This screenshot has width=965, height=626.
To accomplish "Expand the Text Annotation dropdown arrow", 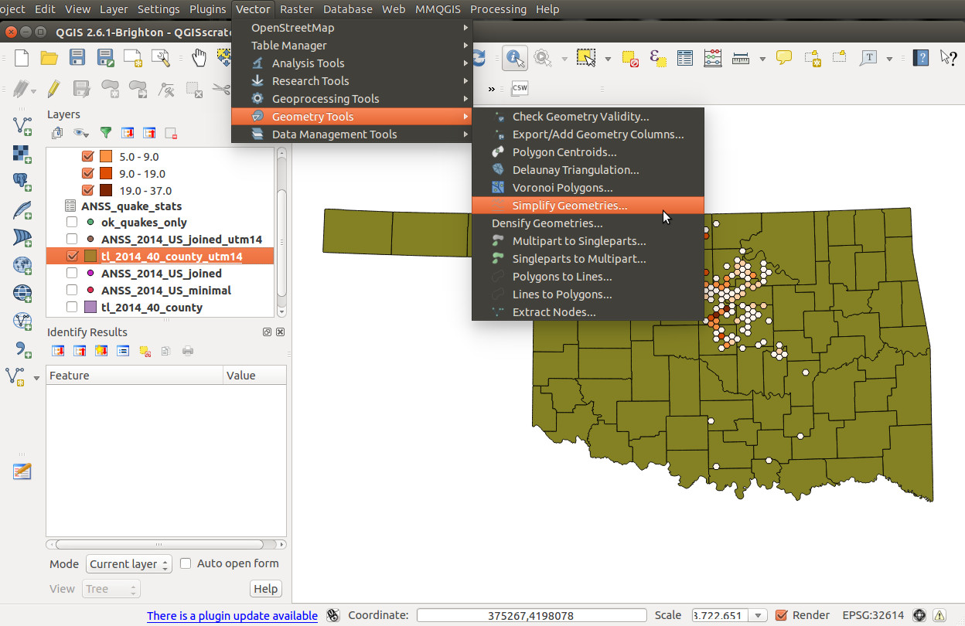I will [x=889, y=59].
